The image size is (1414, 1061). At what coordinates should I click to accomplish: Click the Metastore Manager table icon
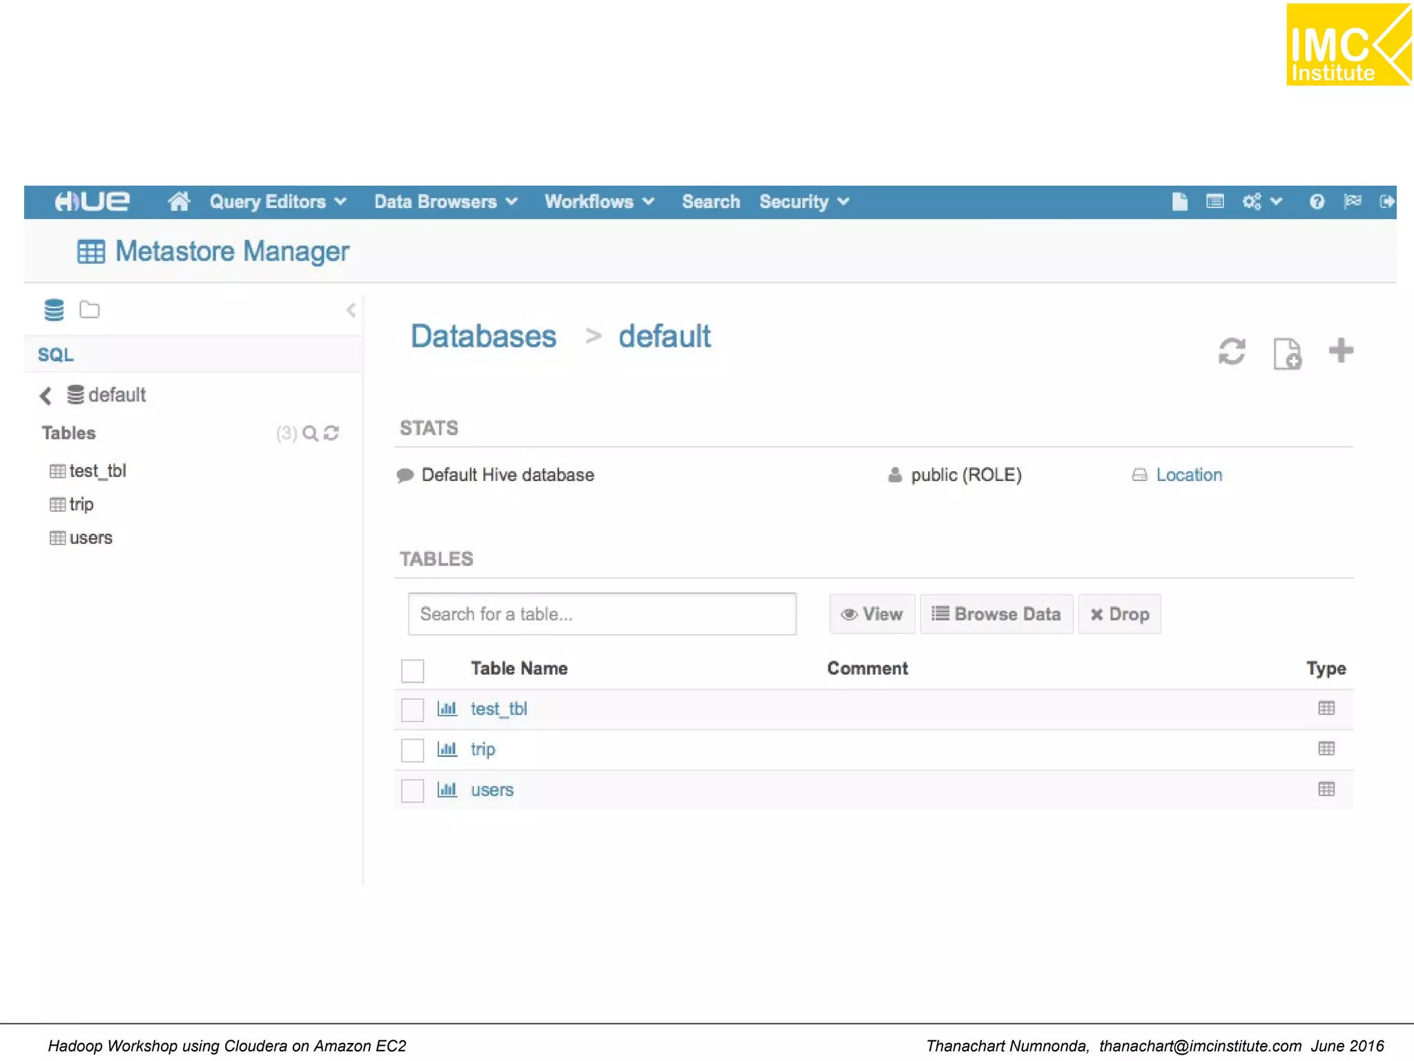[91, 251]
